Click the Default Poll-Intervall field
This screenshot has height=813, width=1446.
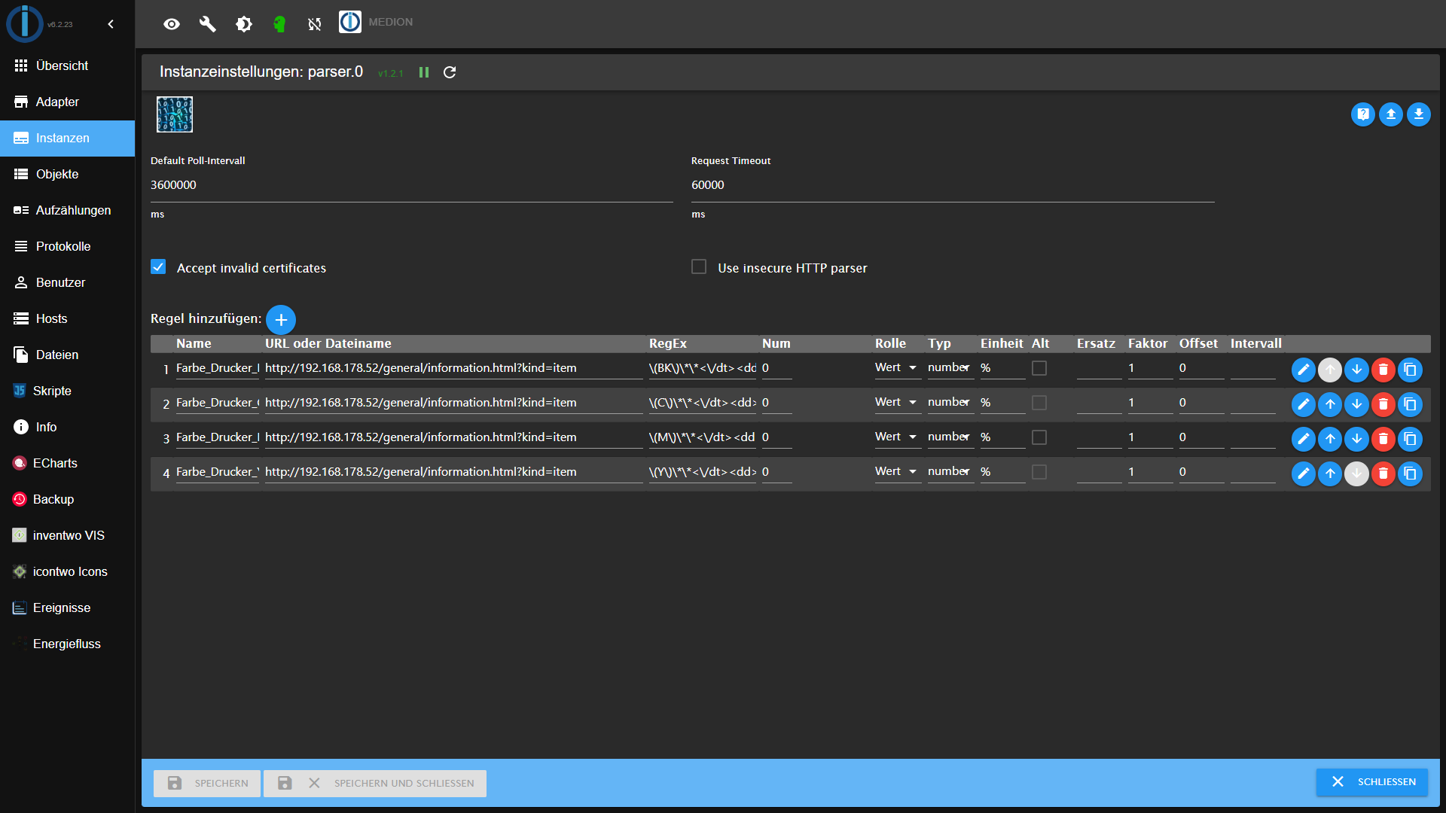click(x=411, y=185)
